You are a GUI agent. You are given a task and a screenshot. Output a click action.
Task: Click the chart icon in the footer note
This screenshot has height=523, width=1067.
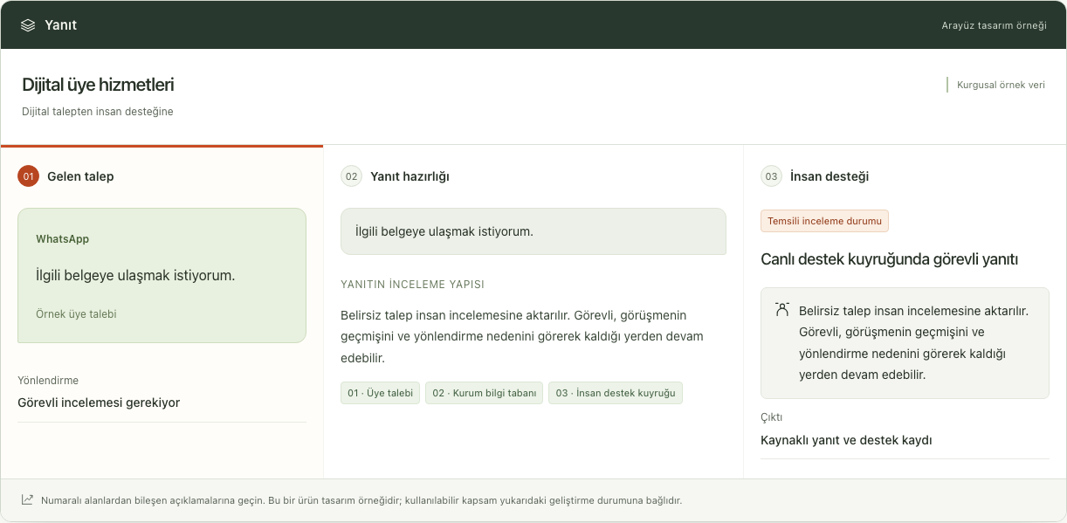28,500
